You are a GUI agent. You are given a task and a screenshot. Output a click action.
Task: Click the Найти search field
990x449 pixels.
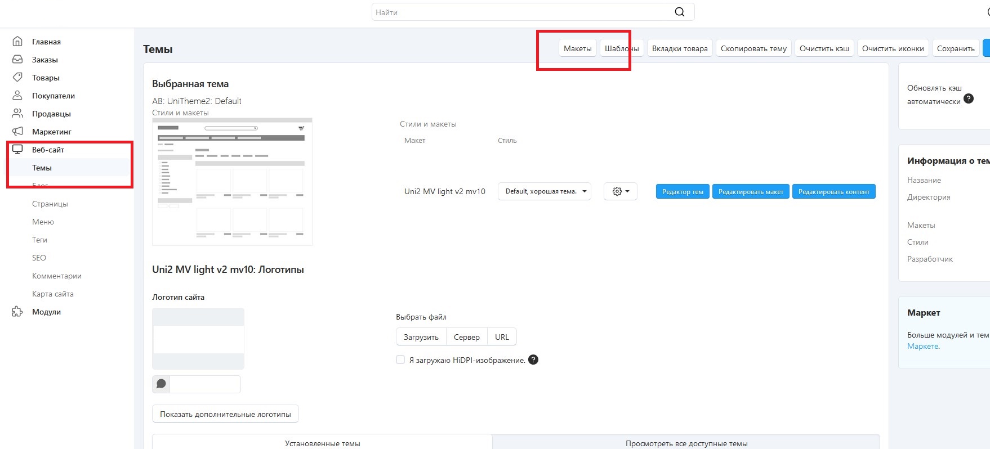click(x=533, y=12)
